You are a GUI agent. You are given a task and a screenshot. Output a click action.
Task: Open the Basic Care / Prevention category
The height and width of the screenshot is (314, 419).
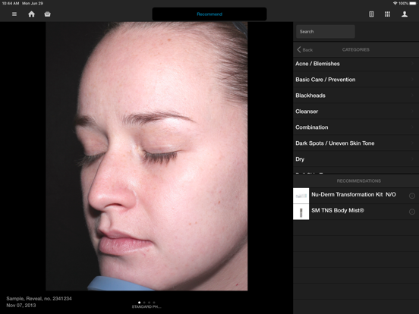coord(356,80)
